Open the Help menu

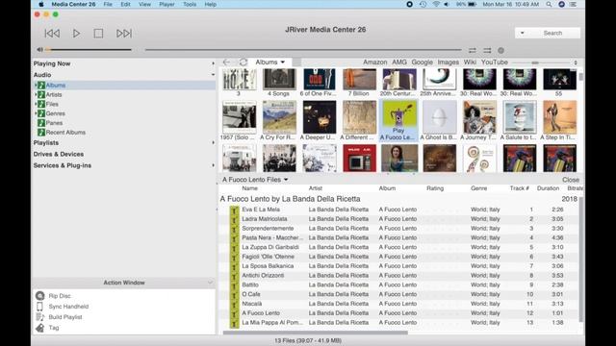[210, 4]
